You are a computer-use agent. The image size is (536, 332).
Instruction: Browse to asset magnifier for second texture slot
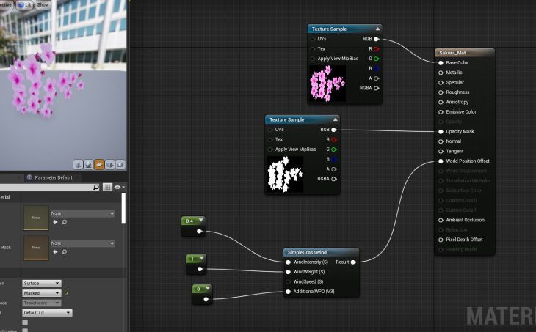(63, 251)
